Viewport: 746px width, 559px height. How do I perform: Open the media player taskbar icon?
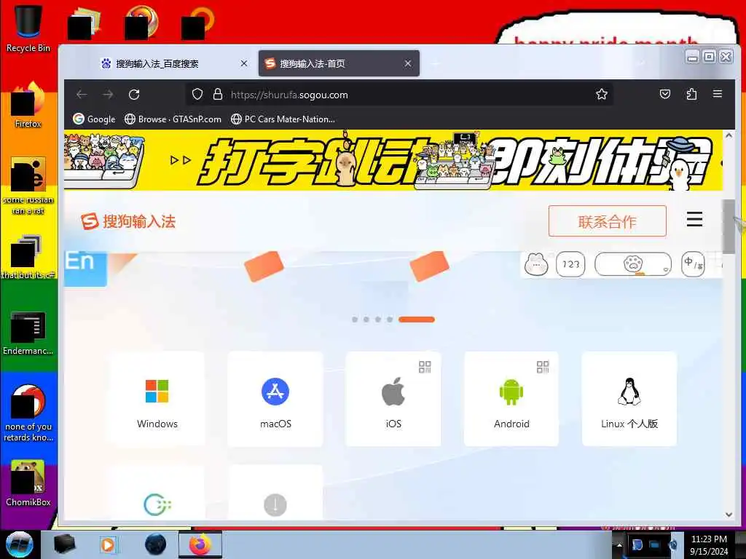point(108,544)
